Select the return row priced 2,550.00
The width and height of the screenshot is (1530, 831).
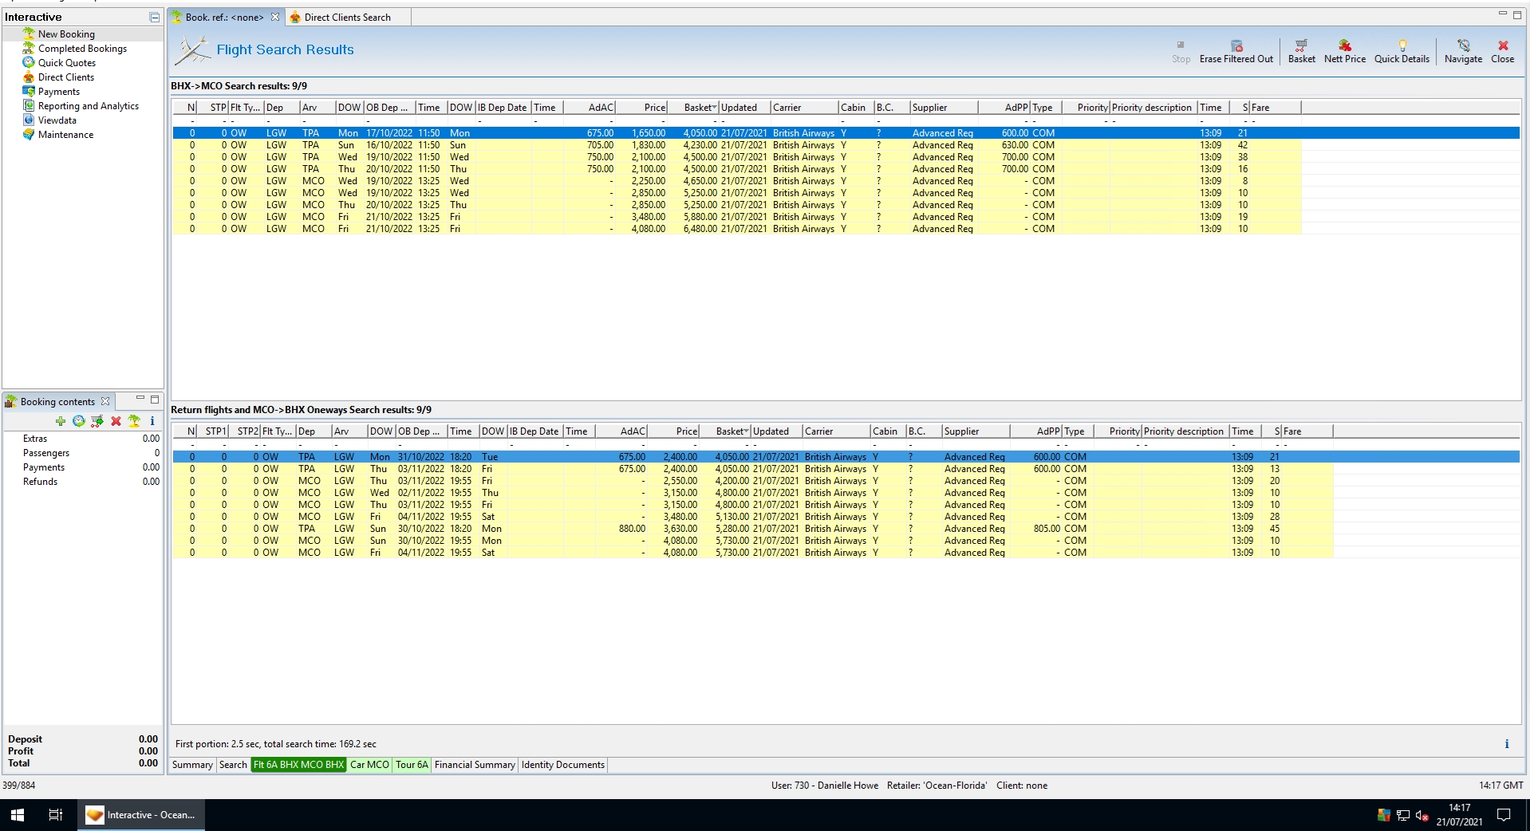[x=753, y=481]
